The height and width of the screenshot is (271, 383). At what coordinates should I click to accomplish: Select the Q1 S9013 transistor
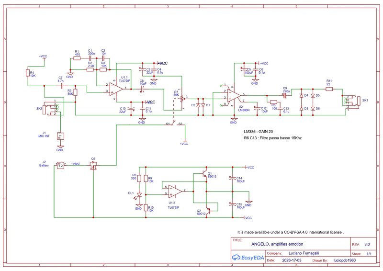(205, 174)
